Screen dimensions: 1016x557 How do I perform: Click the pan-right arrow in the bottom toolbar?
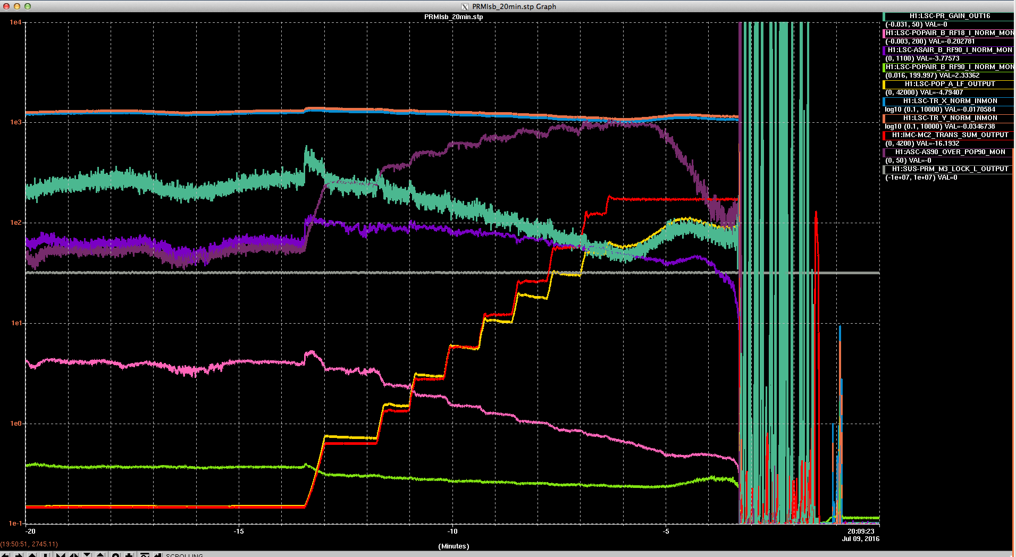[19, 555]
